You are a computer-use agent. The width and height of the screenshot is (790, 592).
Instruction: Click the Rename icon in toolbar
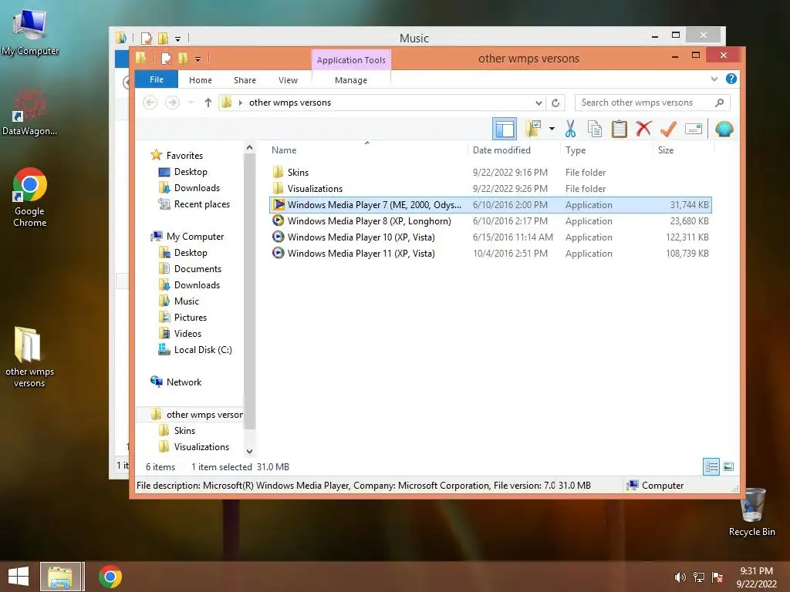694,129
